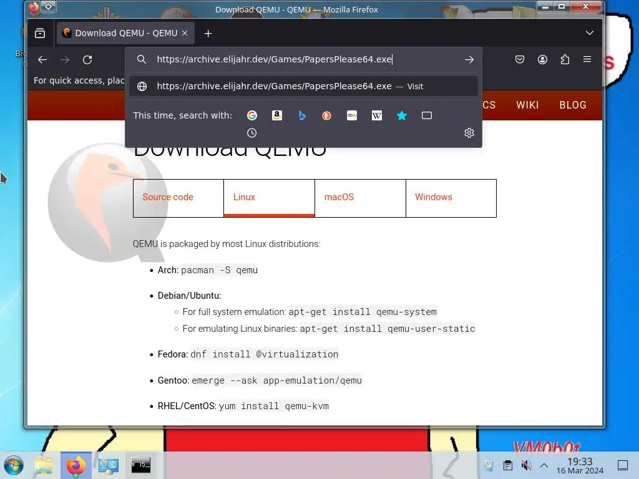The height and width of the screenshot is (479, 639).
Task: Open search settings gear
Action: coord(469,133)
